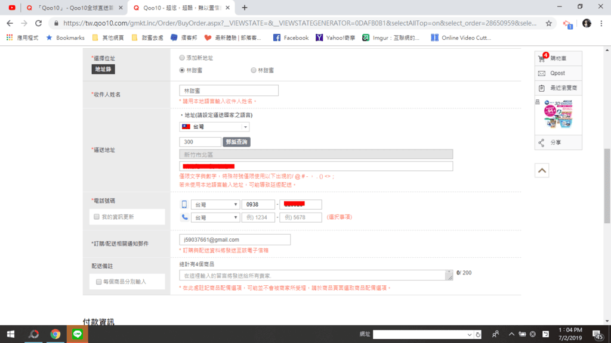Open the shopping cart icon in sidebar
Image resolution: width=611 pixels, height=343 pixels.
pyautogui.click(x=542, y=59)
